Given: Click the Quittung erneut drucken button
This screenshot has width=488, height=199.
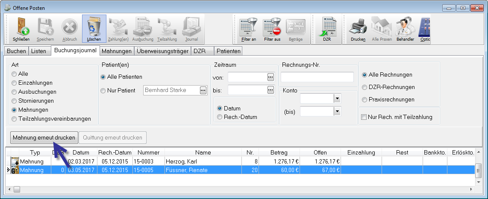Looking at the screenshot, I should pyautogui.click(x=113, y=137).
